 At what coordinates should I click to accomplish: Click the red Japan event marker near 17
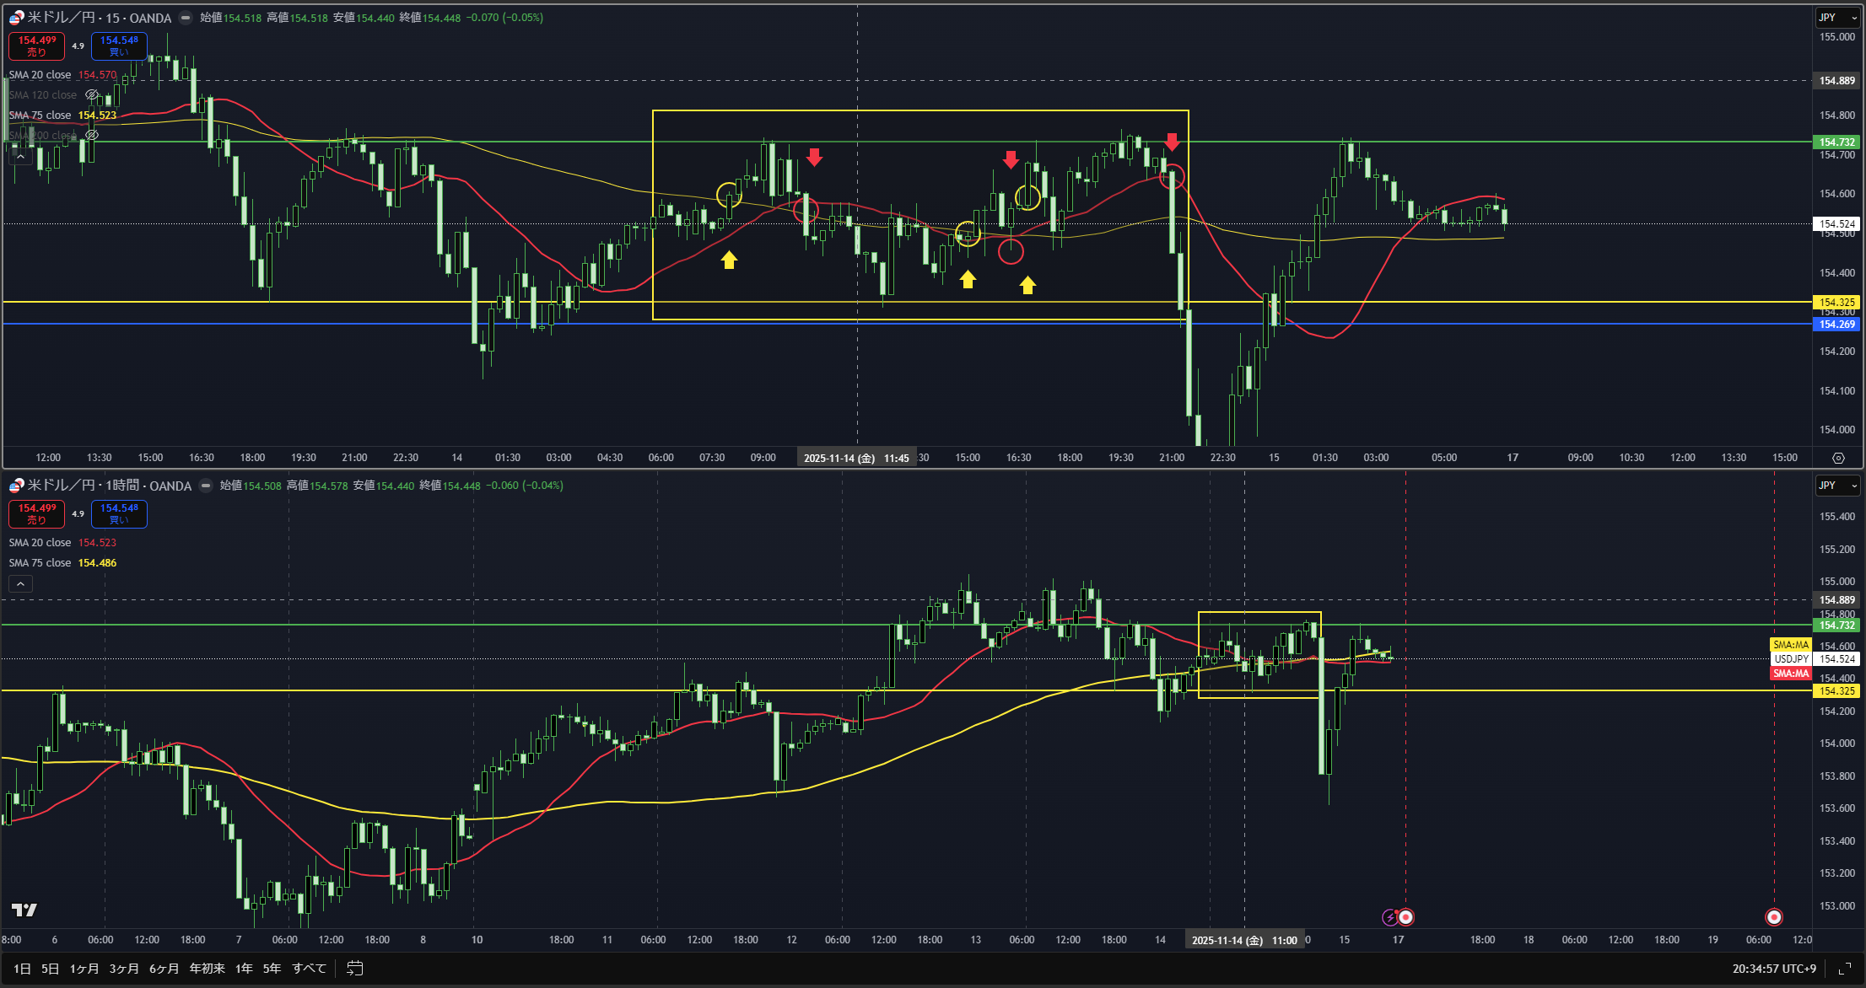click(1406, 917)
